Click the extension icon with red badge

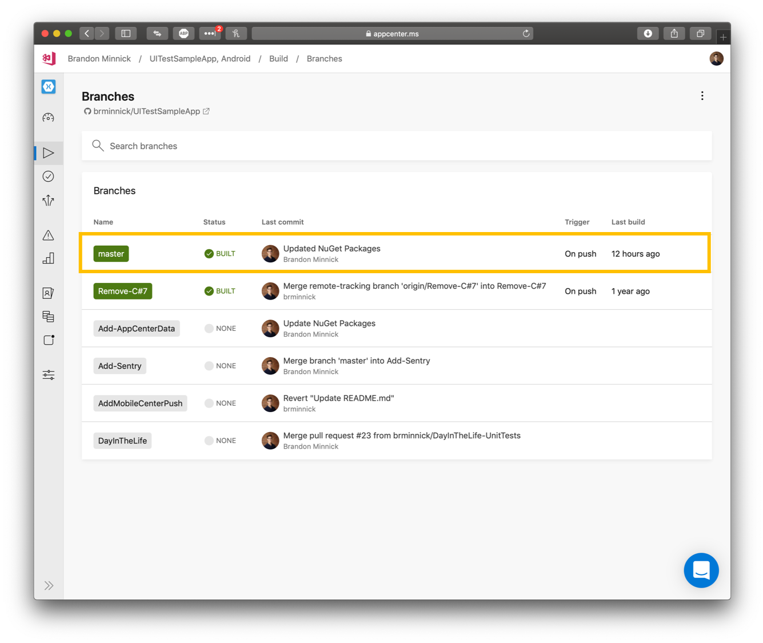210,34
